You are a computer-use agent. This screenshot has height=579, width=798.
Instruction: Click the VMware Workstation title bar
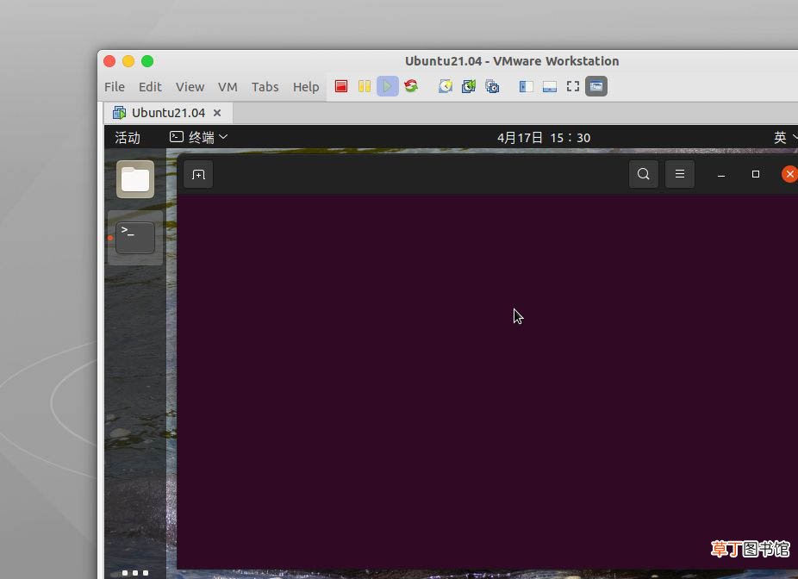click(x=512, y=61)
